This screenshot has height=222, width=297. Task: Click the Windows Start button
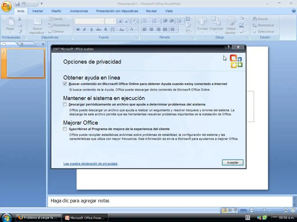(6, 218)
